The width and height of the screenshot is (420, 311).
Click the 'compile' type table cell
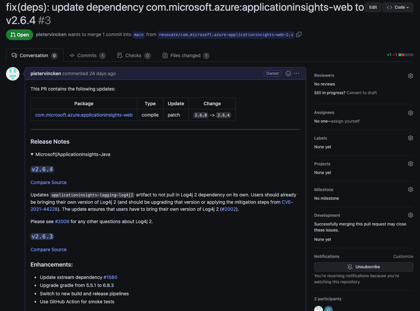150,115
